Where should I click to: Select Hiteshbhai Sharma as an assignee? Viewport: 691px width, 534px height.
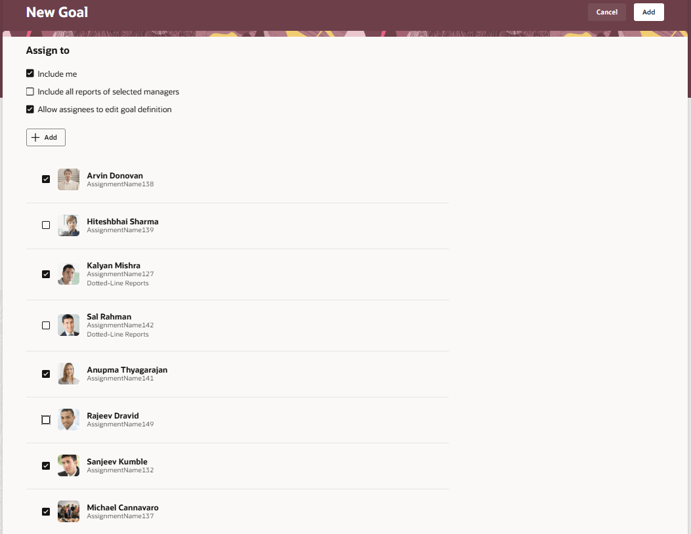pos(45,224)
